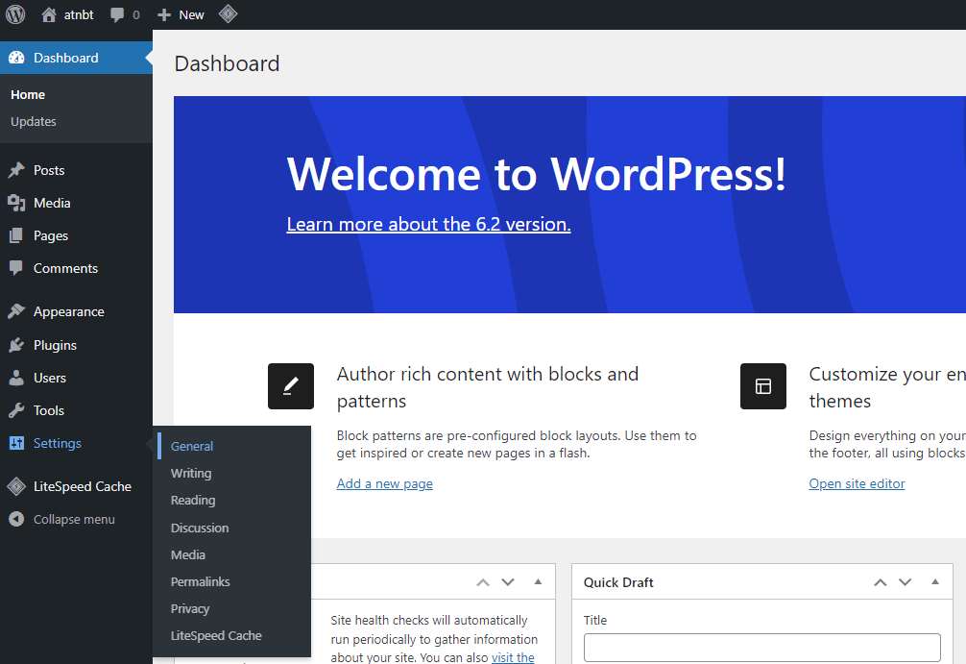
Task: Click the Tools wrench icon
Action: 16,410
